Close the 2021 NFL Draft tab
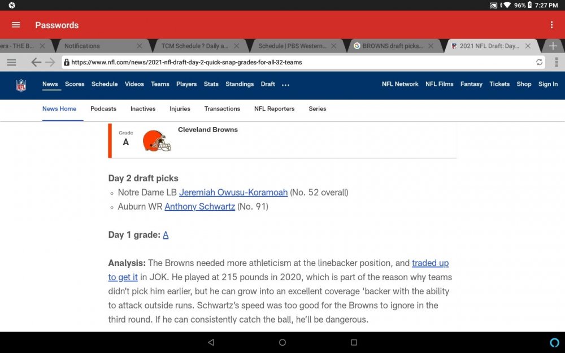The height and width of the screenshot is (353, 565). (x=528, y=46)
